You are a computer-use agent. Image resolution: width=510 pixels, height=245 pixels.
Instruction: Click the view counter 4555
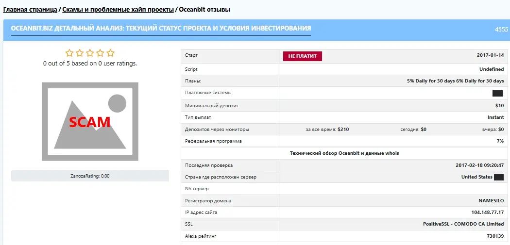coord(501,29)
